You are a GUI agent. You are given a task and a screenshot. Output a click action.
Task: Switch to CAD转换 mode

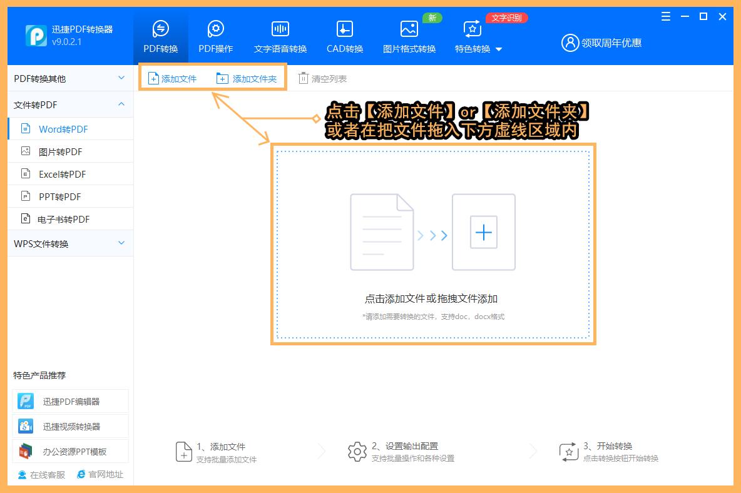click(344, 36)
